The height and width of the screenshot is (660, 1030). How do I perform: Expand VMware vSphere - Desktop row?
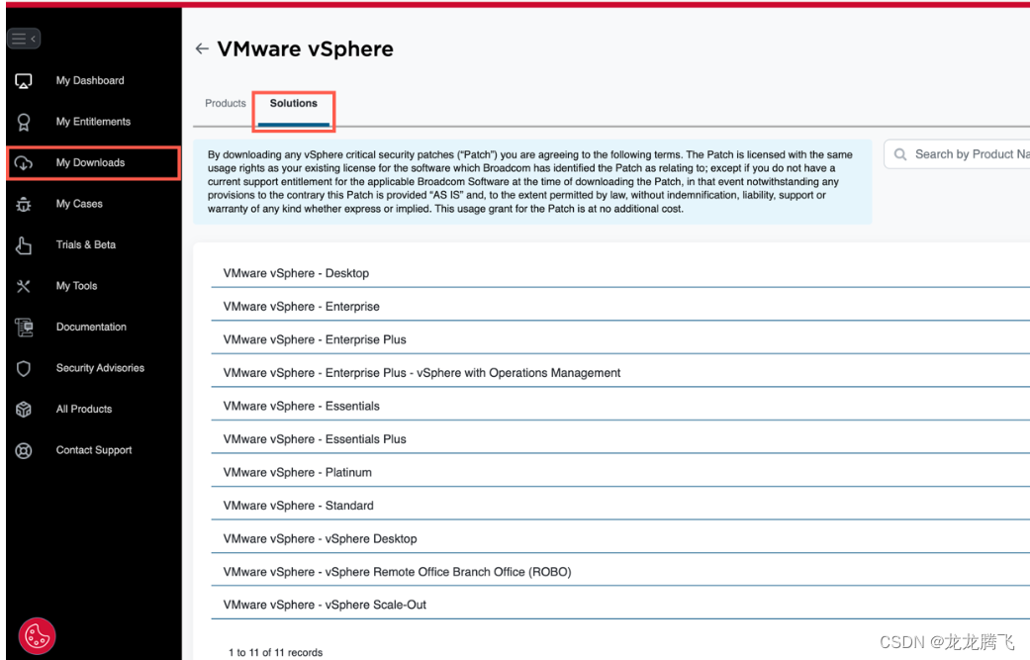pyautogui.click(x=620, y=273)
